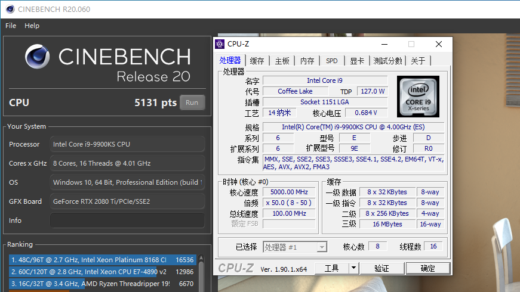The image size is (520, 292).
Task: Select ranking entry Intel Xeon CPU E7-4890 v2
Action: [x=103, y=272]
